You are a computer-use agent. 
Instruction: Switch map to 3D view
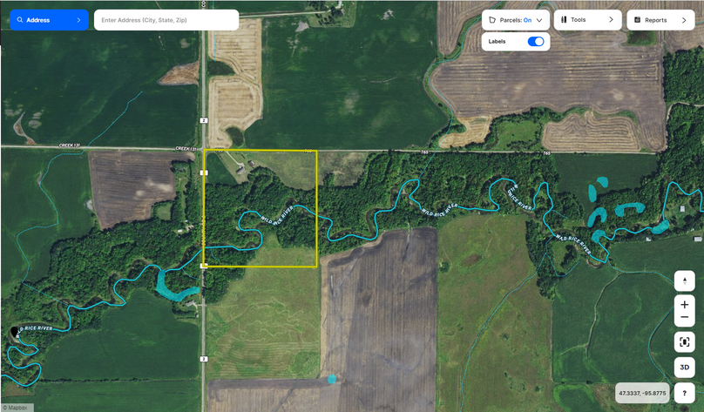click(x=684, y=368)
